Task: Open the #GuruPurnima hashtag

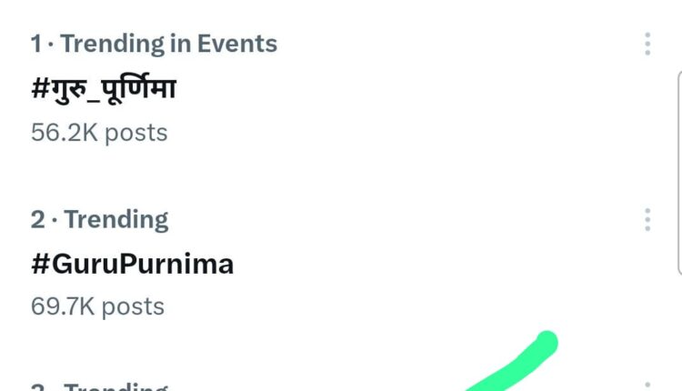Action: [x=132, y=265]
